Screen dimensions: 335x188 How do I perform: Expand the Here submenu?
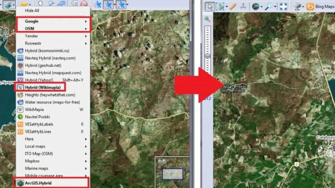click(x=53, y=139)
